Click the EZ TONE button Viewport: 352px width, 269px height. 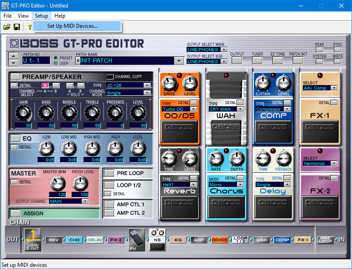(278, 60)
